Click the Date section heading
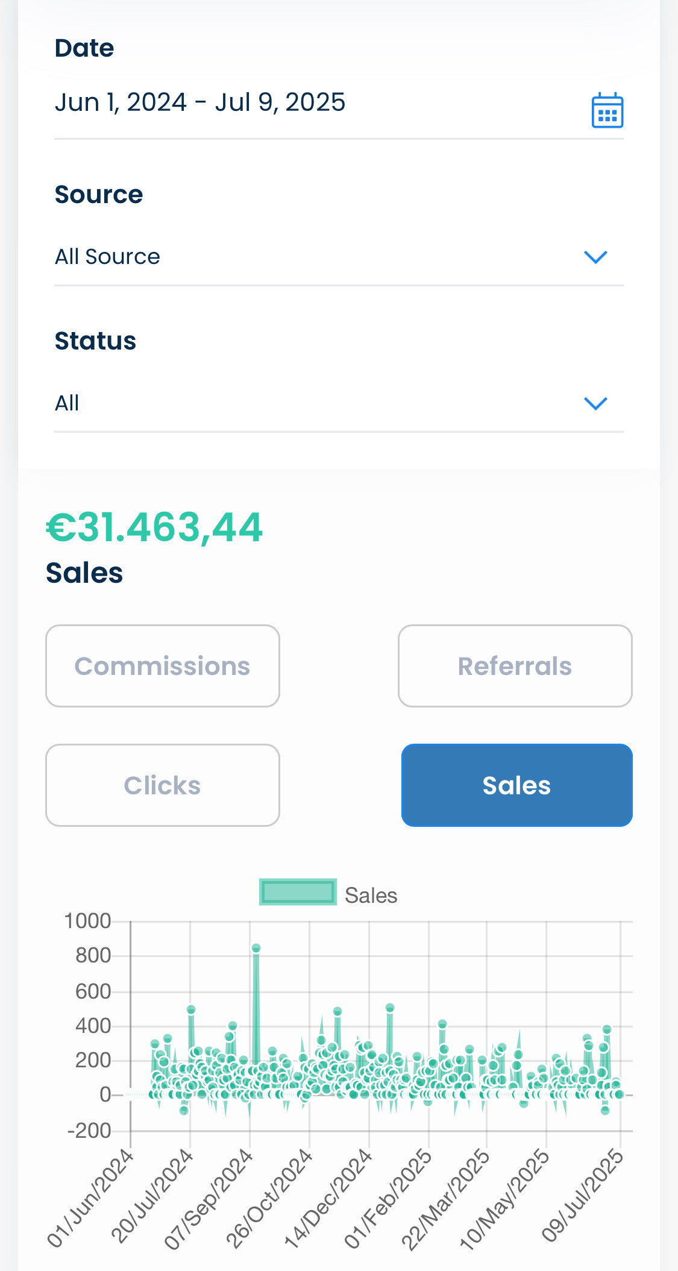Image resolution: width=678 pixels, height=1271 pixels. point(84,48)
